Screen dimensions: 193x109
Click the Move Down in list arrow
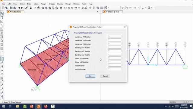tap(94, 8)
